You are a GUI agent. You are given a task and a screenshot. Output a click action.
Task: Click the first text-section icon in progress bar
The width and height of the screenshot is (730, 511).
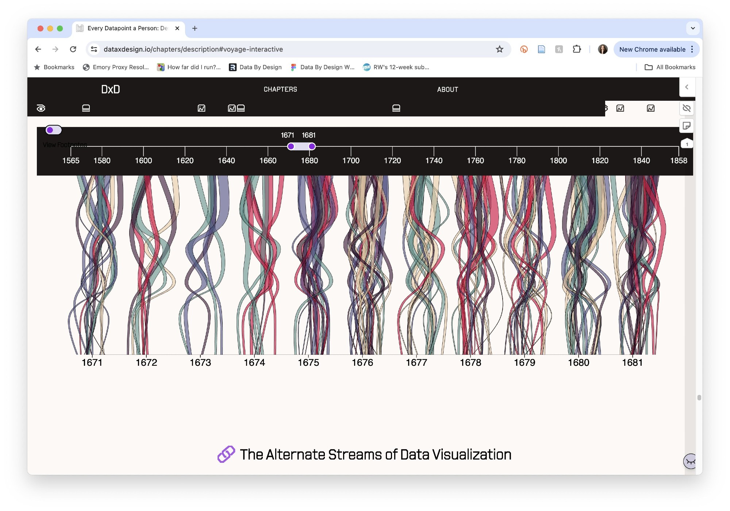click(86, 108)
